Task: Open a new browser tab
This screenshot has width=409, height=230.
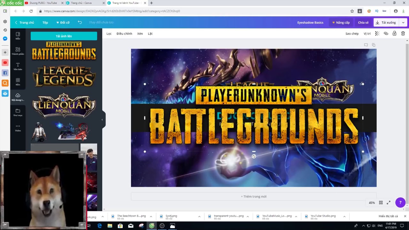Action: (151, 3)
